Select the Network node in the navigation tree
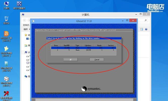This screenshot has width=168, height=101. point(26,76)
